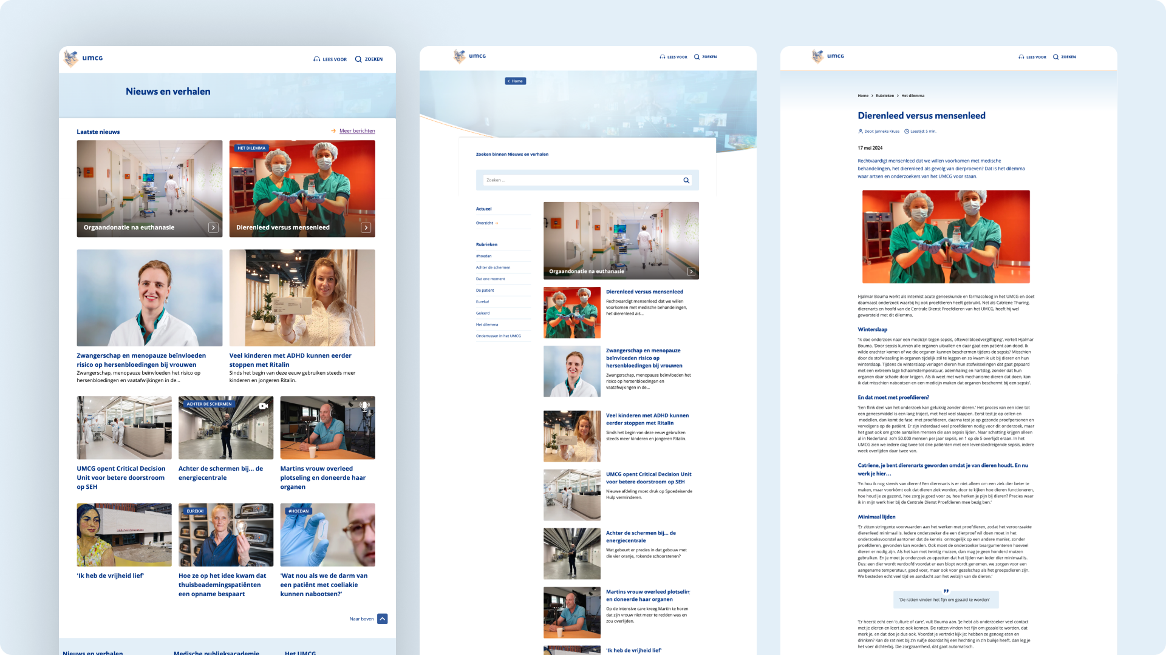Open Dierenleed versus mensenleed headline in middle list
The width and height of the screenshot is (1166, 655).
(x=644, y=292)
